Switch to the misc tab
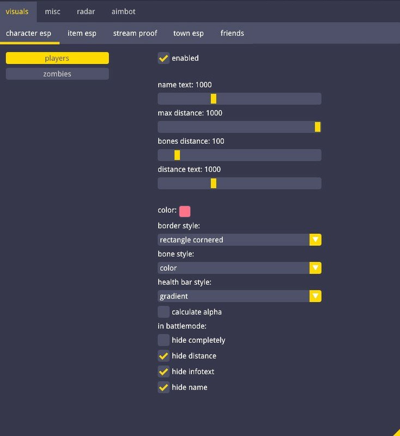The height and width of the screenshot is (436, 400). (x=53, y=11)
